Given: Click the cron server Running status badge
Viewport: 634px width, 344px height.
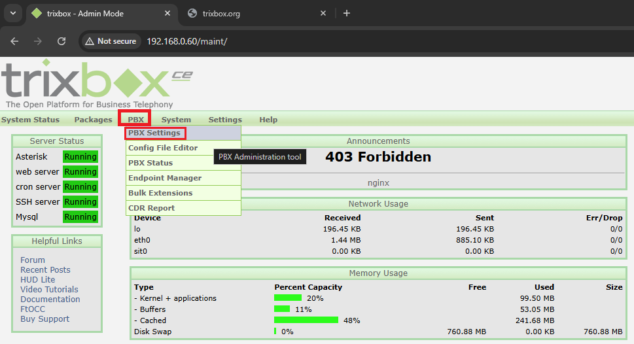Looking at the screenshot, I should click(80, 186).
